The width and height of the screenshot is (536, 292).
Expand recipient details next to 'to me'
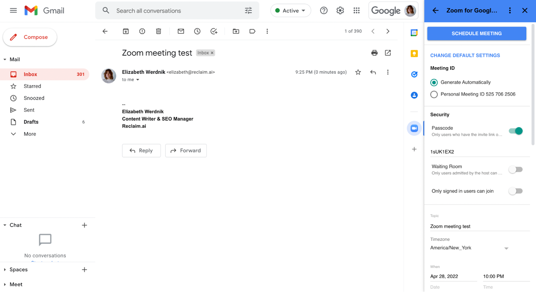(x=138, y=80)
